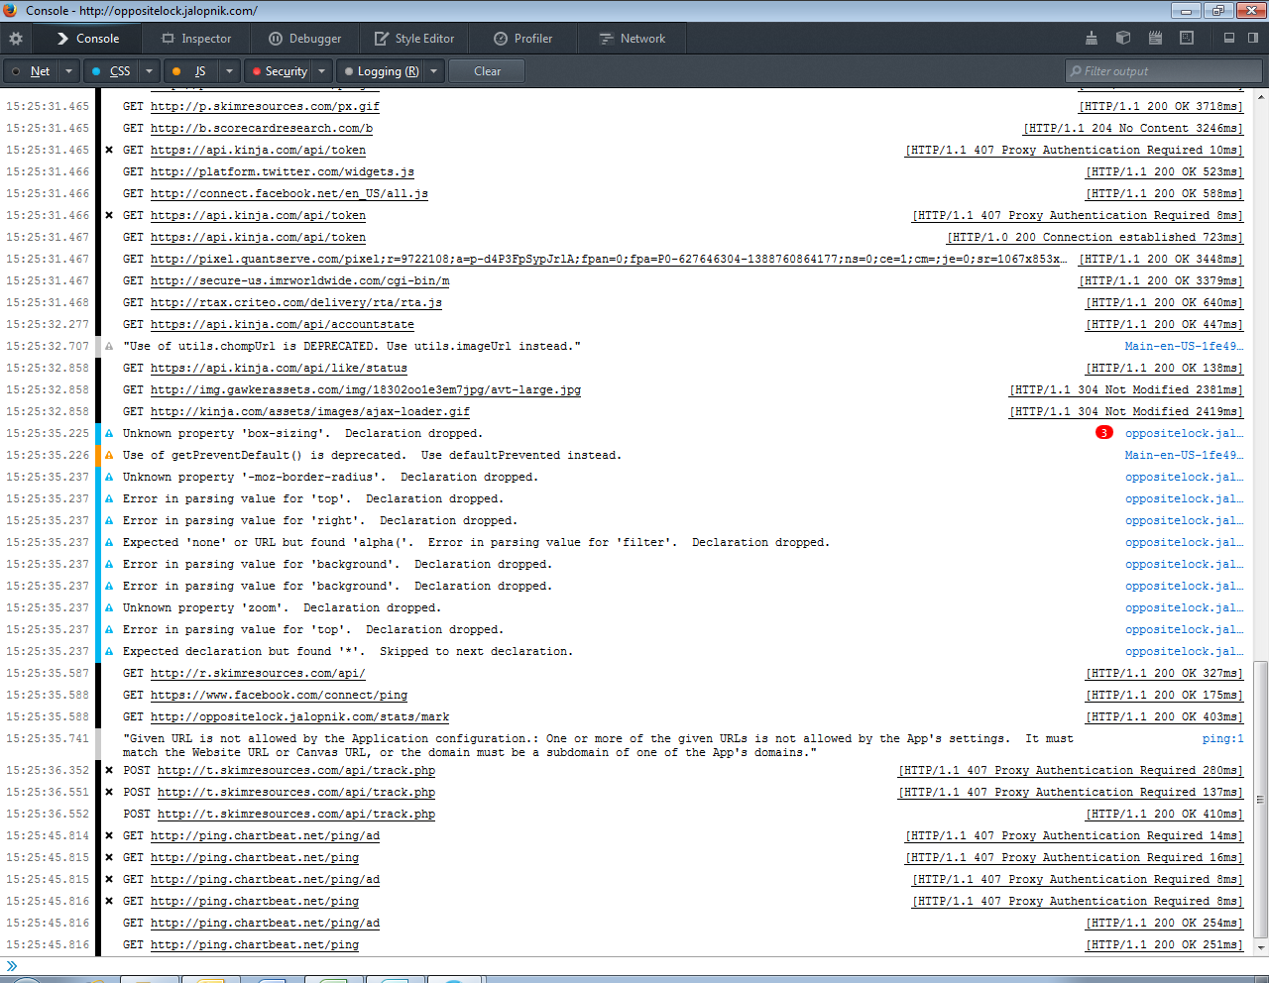
Task: Expand the Net filter dropdown arrow
Action: coord(68,71)
